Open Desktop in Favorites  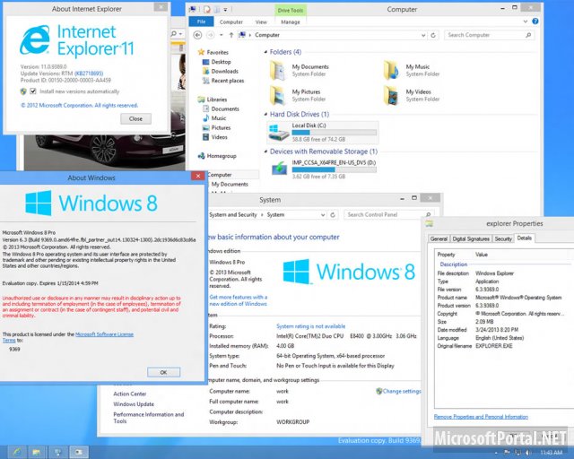[221, 62]
